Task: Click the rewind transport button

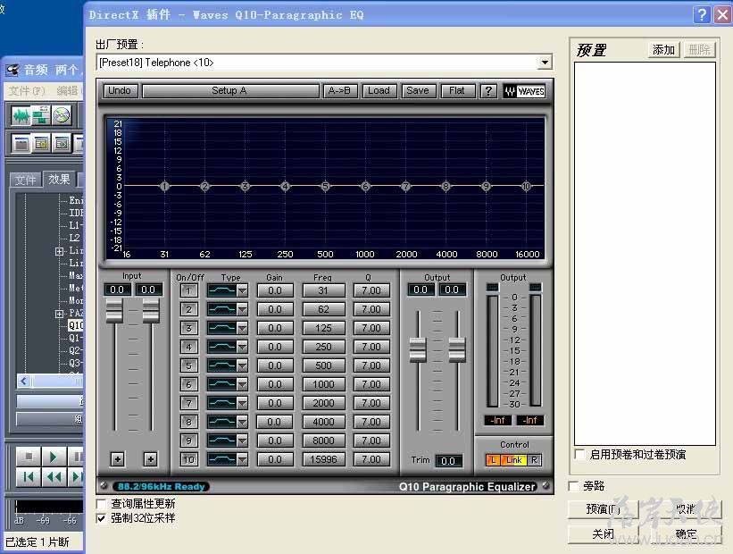Action: [54, 477]
